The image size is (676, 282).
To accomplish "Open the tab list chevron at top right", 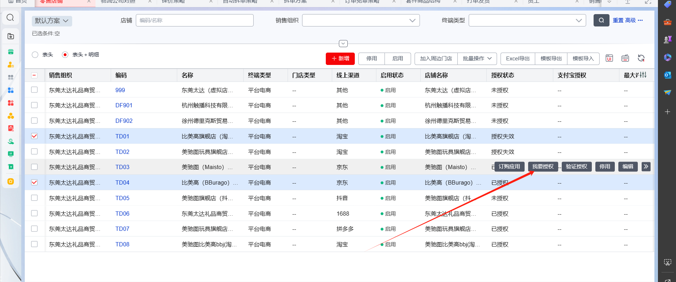I will click(x=609, y=2).
